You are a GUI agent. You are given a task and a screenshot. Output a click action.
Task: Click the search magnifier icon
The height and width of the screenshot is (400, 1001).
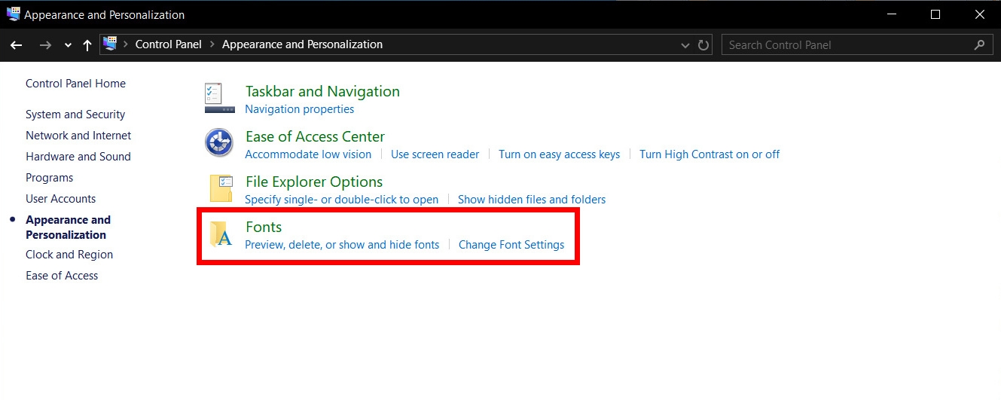pyautogui.click(x=979, y=45)
